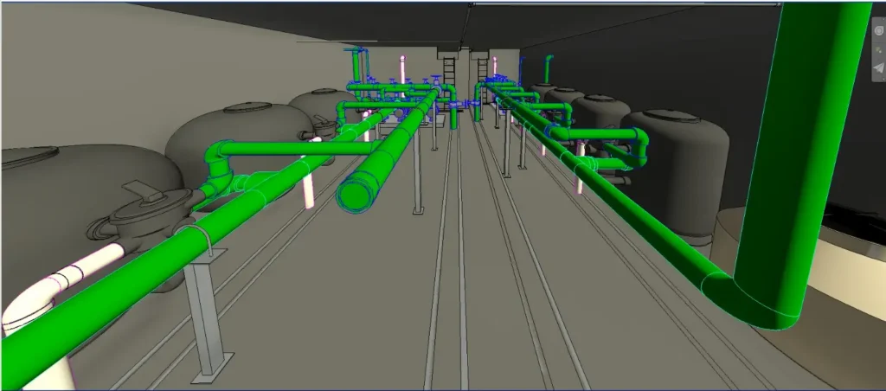
Task: Select the support post beneath the center pipe
Action: click(x=418, y=173)
